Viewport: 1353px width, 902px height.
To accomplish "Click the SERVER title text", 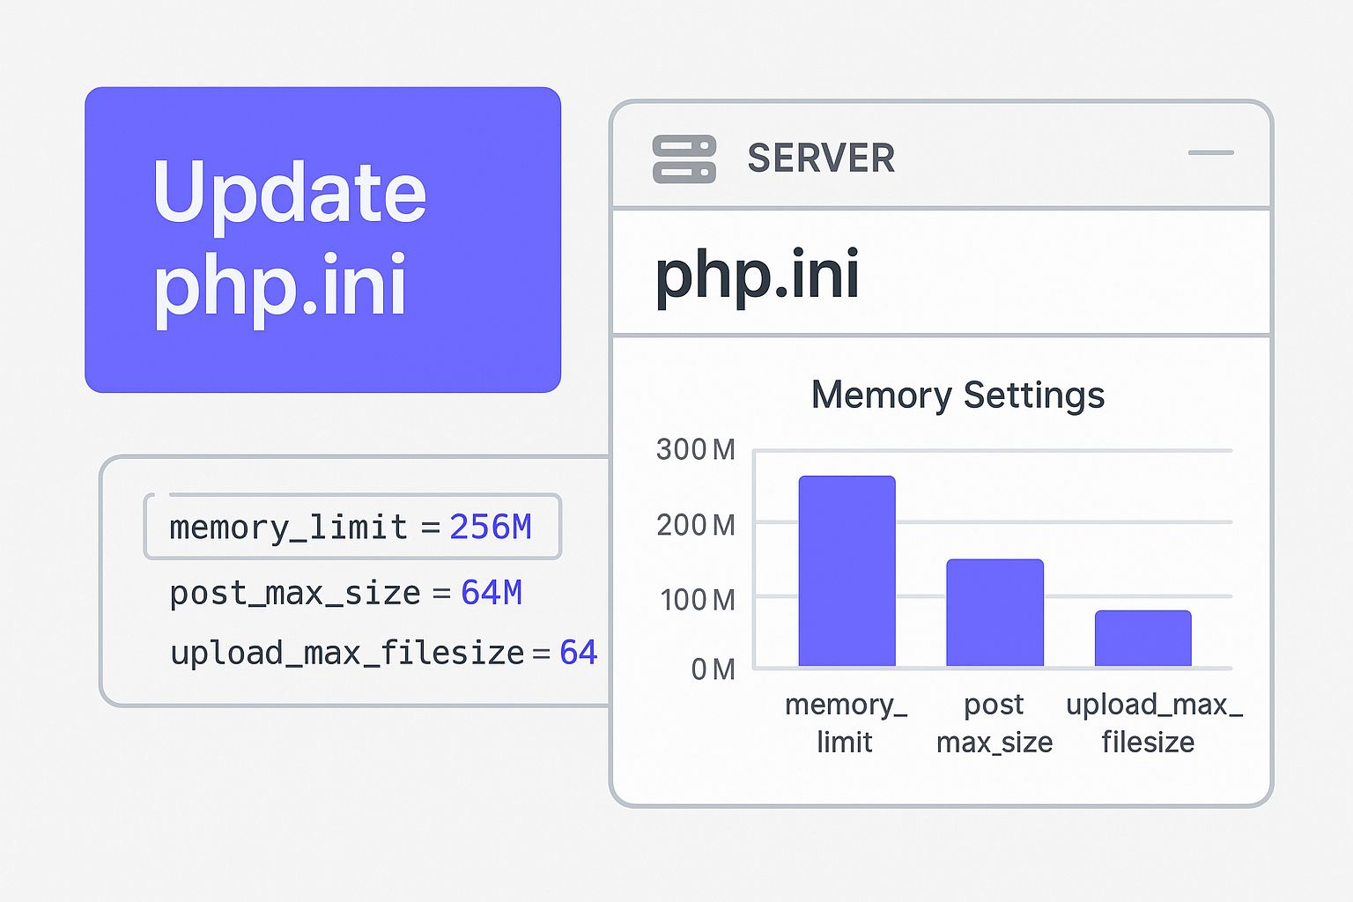I will 821,159.
